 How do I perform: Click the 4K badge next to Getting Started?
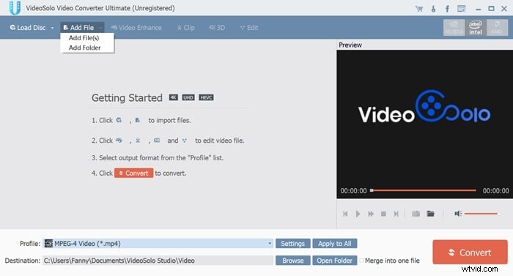174,97
